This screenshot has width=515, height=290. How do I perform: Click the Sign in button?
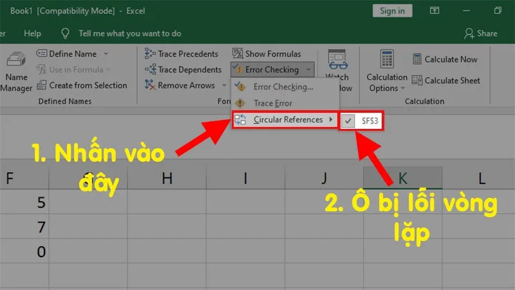(x=392, y=11)
